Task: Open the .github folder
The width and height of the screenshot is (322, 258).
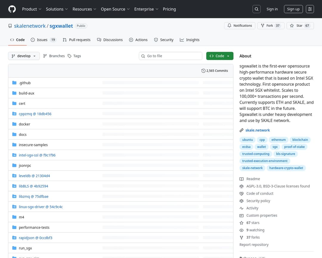Action: point(24,83)
